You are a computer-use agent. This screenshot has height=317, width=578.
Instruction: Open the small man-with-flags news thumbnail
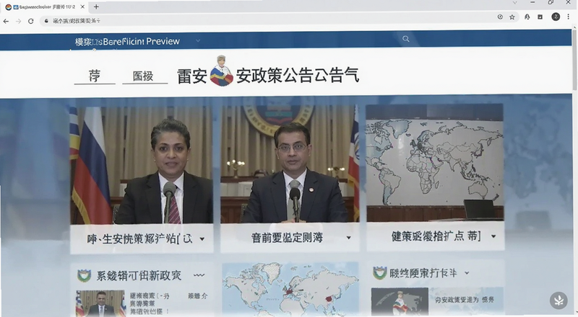pos(100,303)
